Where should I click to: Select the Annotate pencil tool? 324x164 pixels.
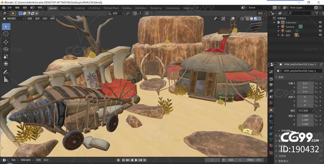(x=6, y=72)
